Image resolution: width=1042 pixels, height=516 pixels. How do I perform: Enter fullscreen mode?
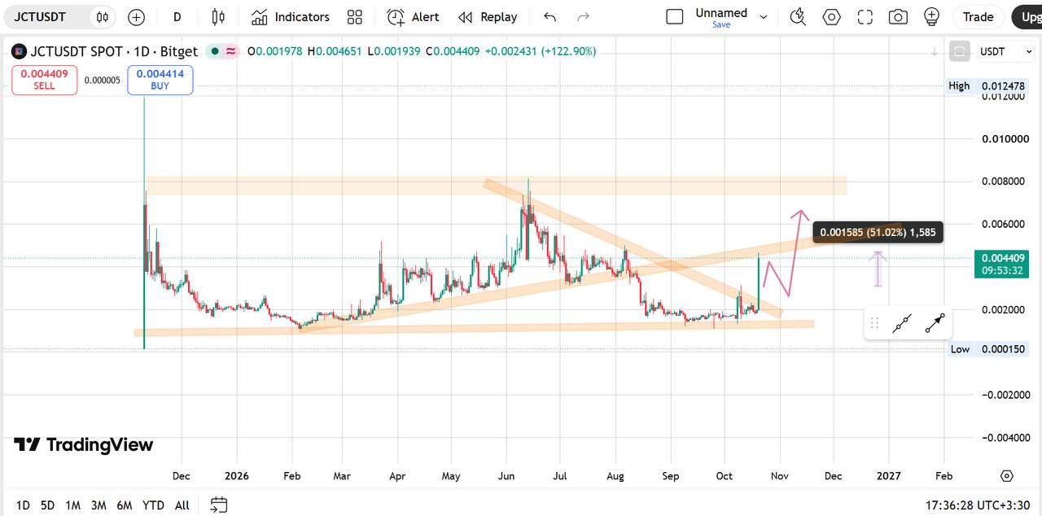coord(865,16)
